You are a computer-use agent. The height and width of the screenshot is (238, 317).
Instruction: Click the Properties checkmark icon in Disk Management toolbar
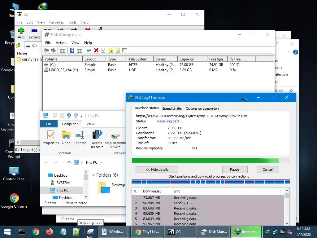pos(103,51)
